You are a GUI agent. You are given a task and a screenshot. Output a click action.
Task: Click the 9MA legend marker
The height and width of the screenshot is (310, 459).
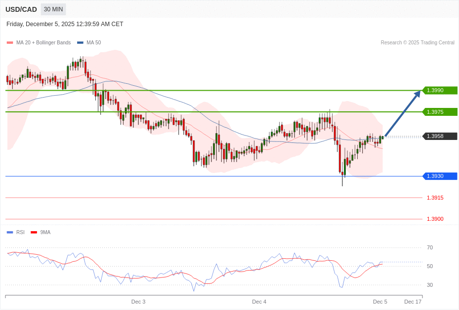pyautogui.click(x=33, y=232)
